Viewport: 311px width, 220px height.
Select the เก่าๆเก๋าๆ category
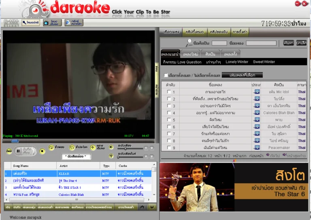click(213, 62)
